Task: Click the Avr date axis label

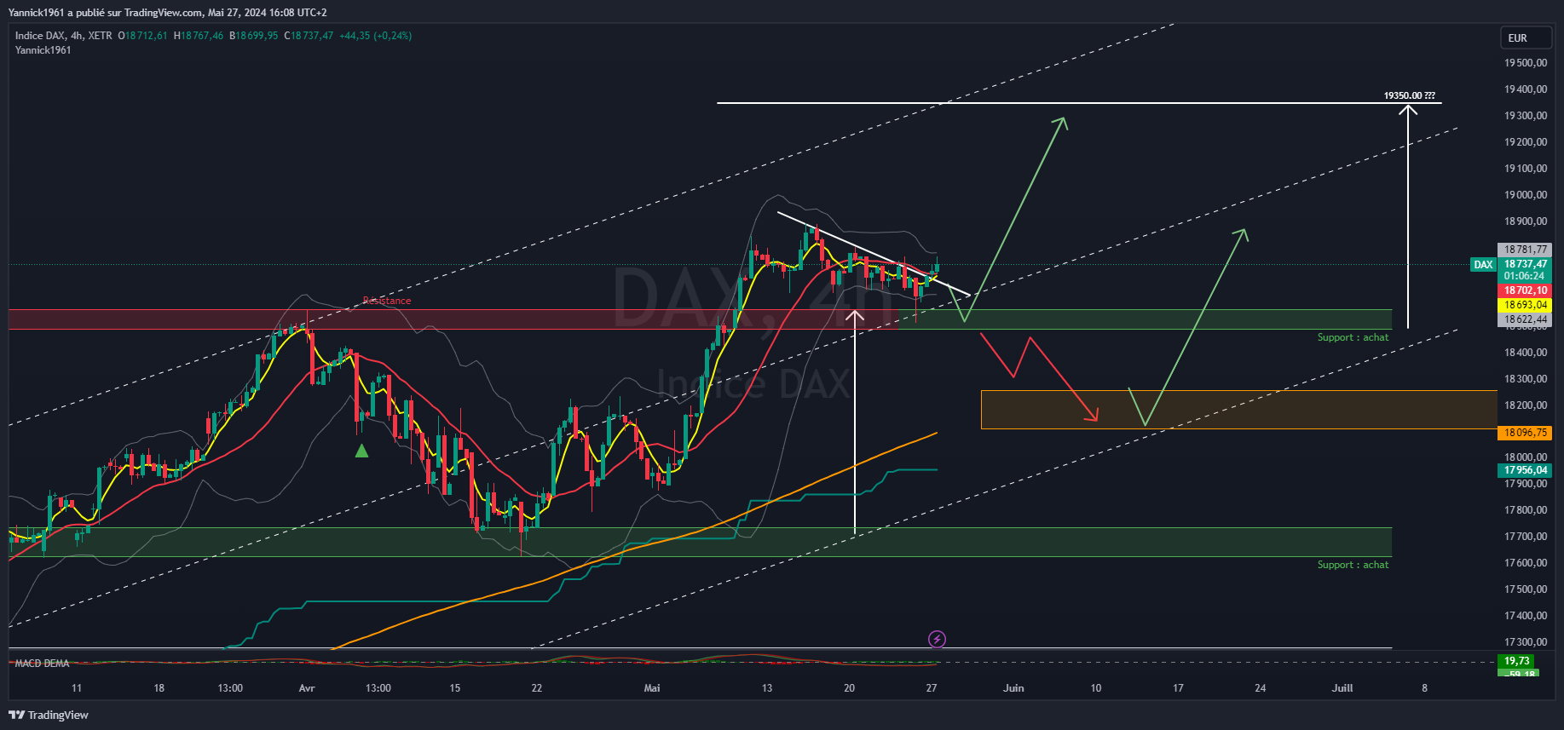Action: coord(307,688)
